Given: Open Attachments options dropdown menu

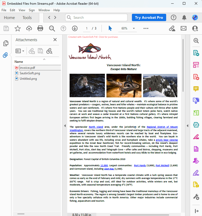Looking at the screenshot, I should 20,51.
